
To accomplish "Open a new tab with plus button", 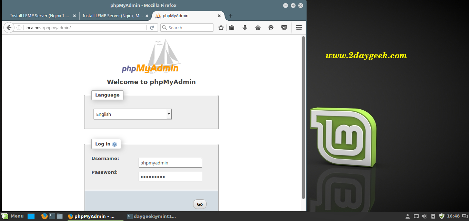I will 231,16.
